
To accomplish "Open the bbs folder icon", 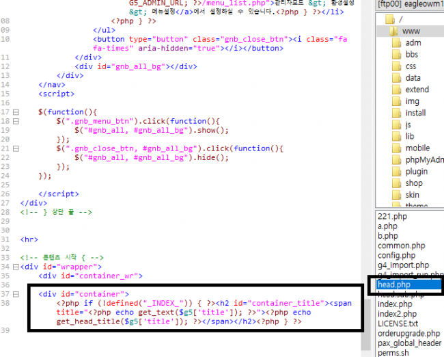I will [396, 55].
